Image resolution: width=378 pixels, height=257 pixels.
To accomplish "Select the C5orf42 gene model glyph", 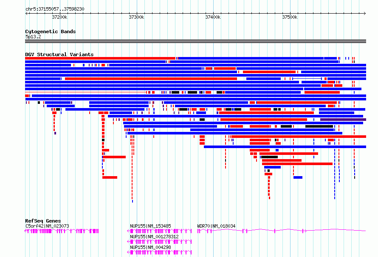I will tap(62, 231).
